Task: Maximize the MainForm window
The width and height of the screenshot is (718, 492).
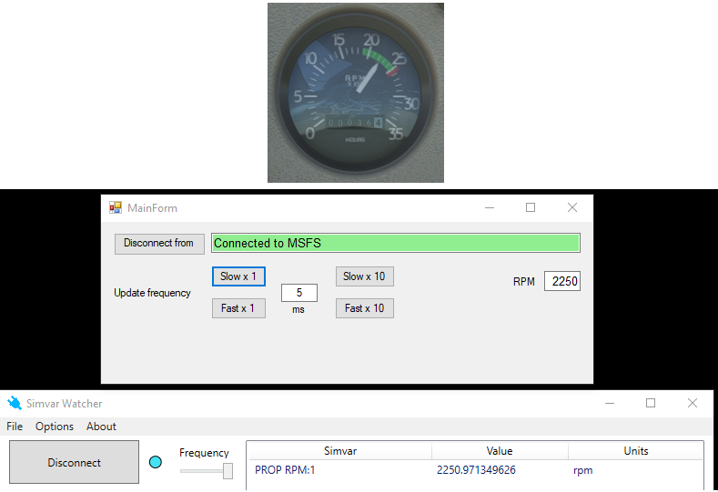Action: pyautogui.click(x=531, y=208)
